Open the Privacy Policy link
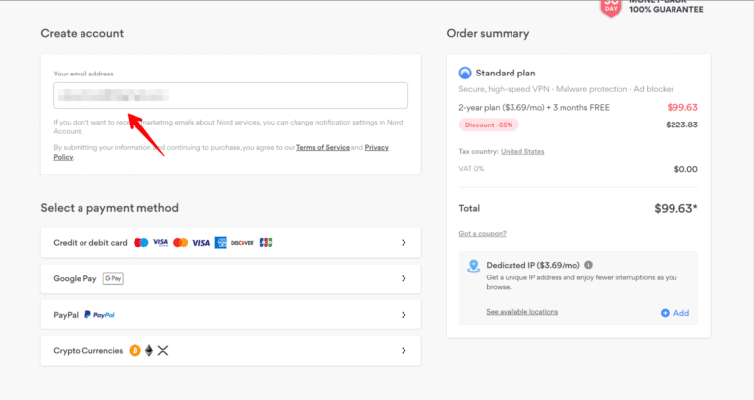Screen dimensions: 754x400 coord(376,147)
